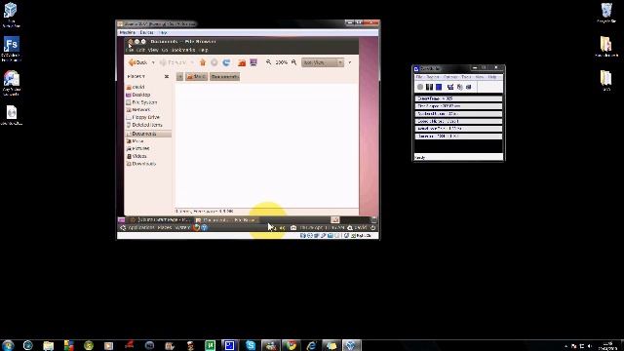This screenshot has width=624, height=351.
Task: Open the Bookmarks menu in File Browser
Action: [183, 50]
